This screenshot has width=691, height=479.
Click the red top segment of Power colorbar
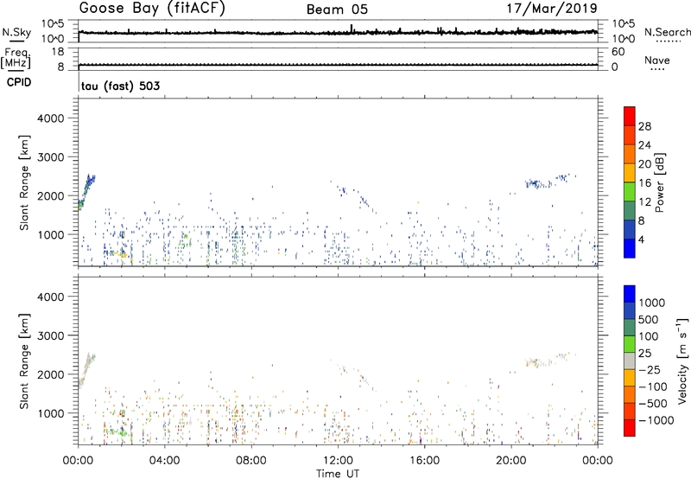[630, 116]
